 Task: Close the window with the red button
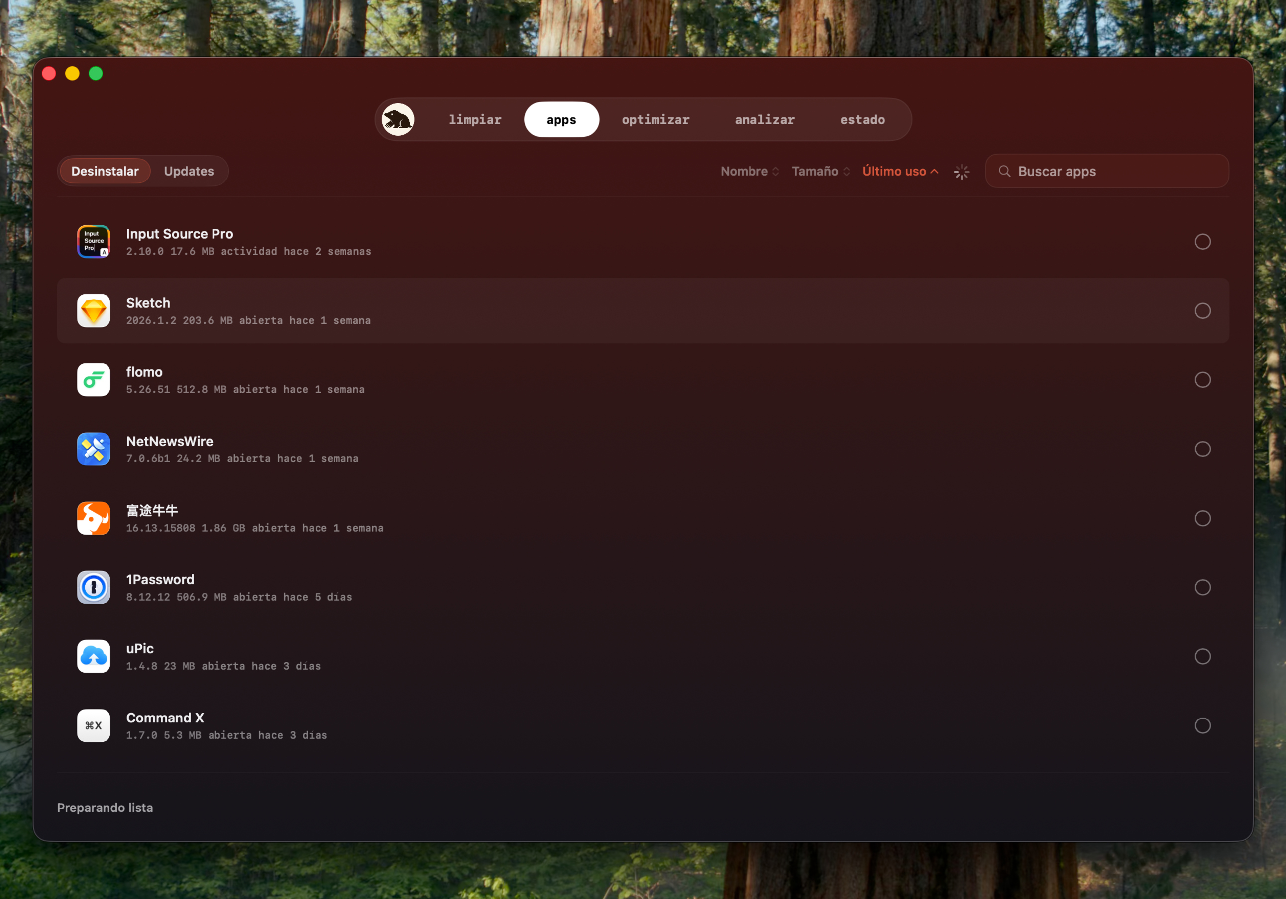49,73
